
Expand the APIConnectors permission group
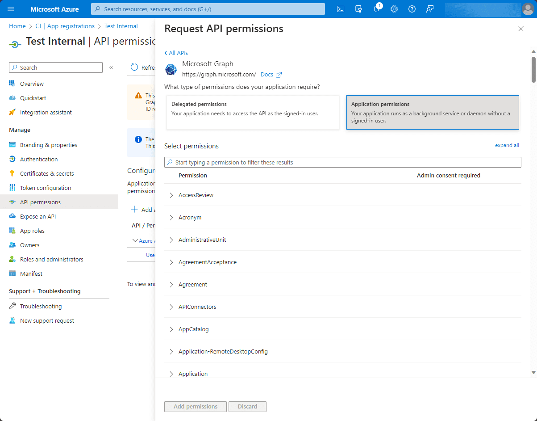tap(171, 307)
